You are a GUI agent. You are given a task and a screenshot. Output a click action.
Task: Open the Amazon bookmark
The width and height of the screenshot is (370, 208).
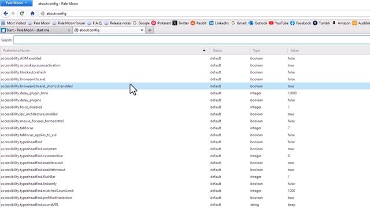tap(341, 23)
